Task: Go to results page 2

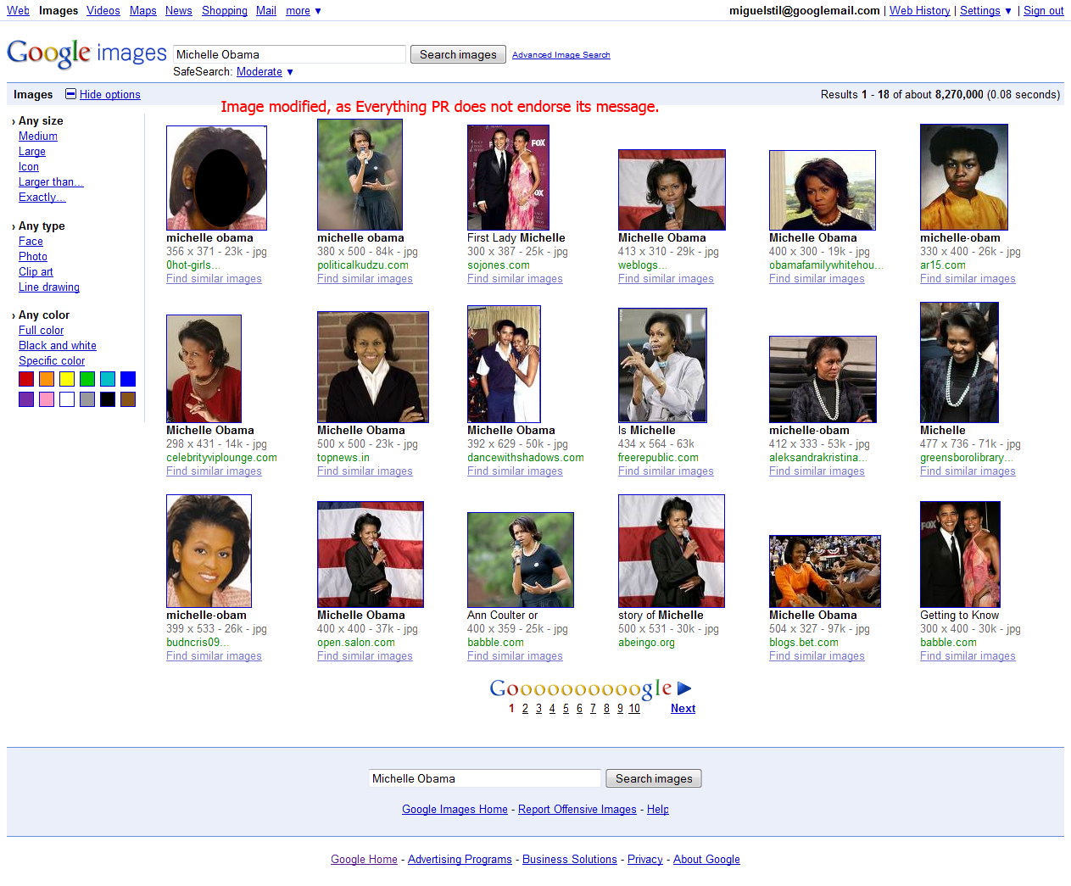Action: coord(525,709)
